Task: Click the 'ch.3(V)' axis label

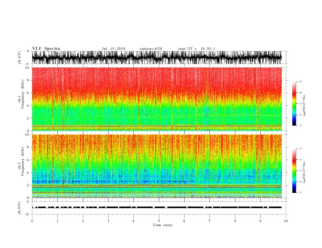Action: point(20,208)
